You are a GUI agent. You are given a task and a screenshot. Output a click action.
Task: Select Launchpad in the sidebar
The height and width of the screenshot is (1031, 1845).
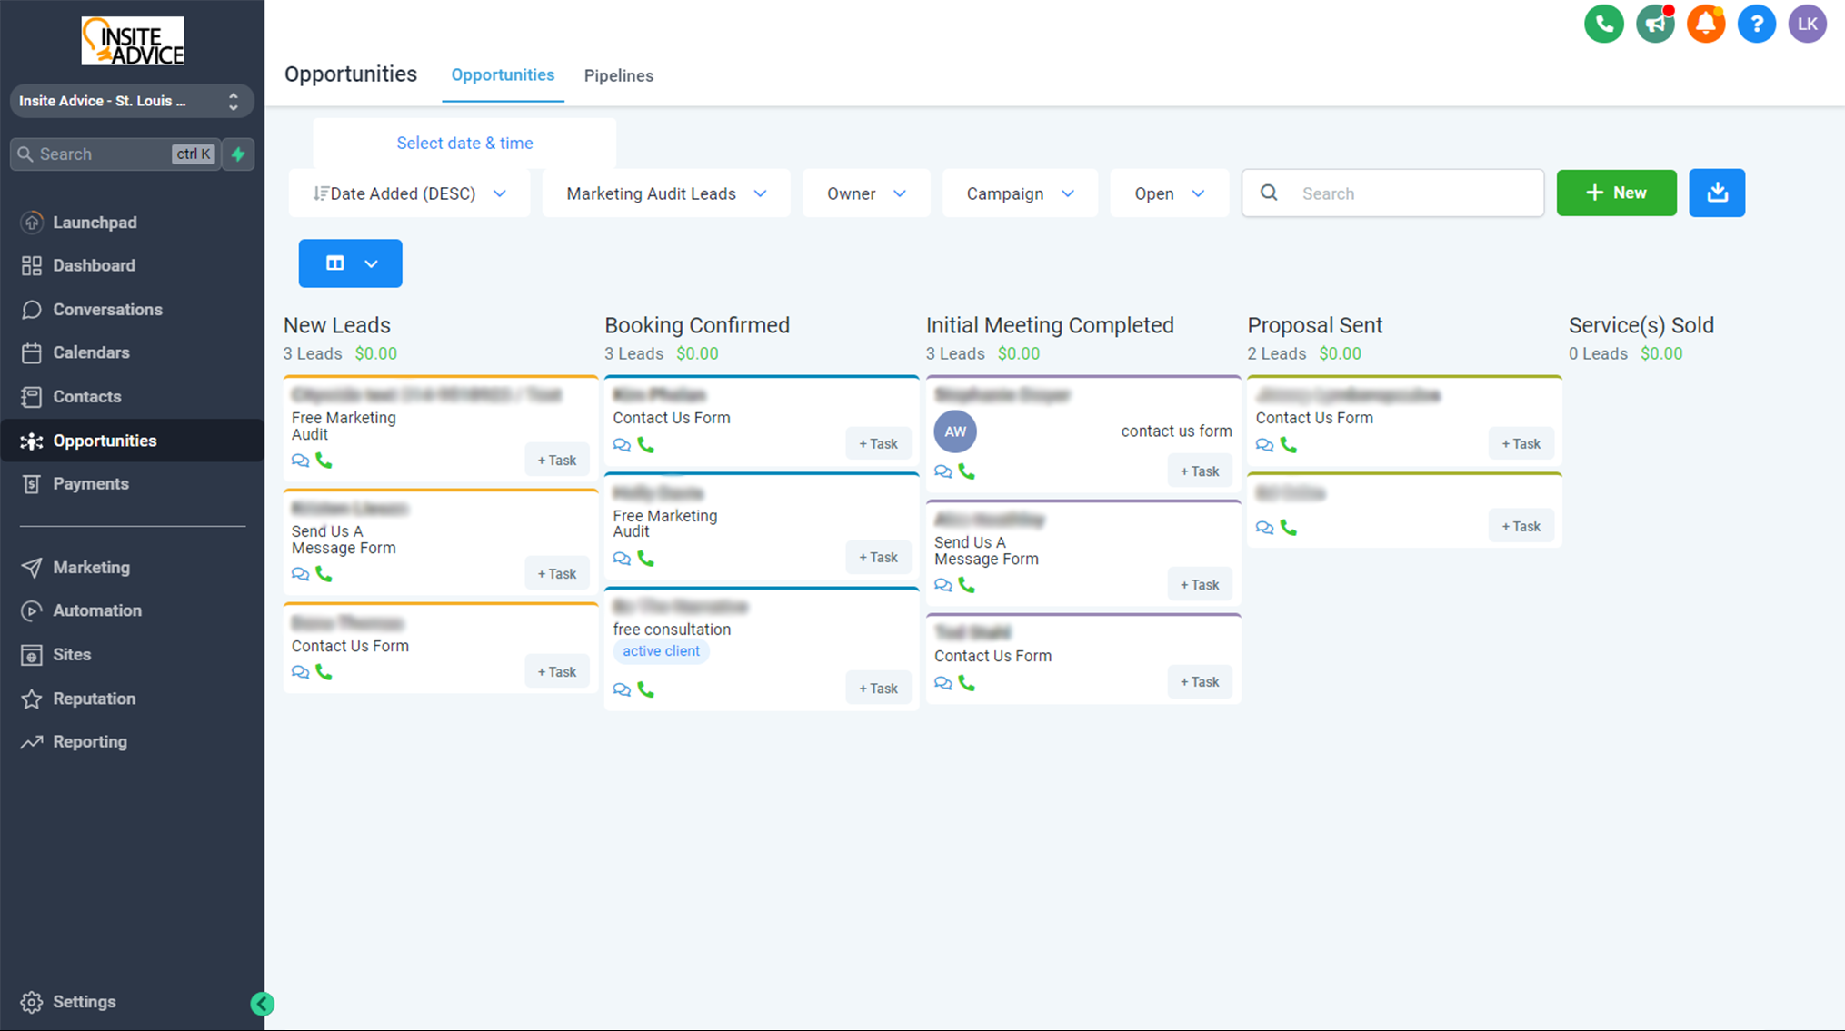coord(95,222)
